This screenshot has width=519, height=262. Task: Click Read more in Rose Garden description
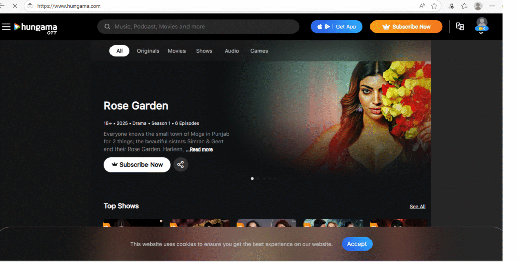click(x=199, y=149)
